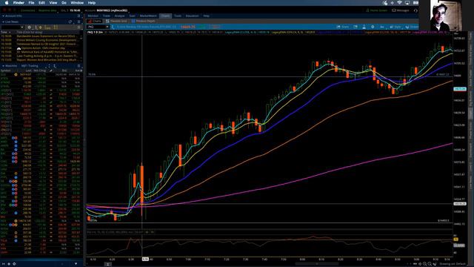Open the Charts sub-tab

pyautogui.click(x=95, y=22)
